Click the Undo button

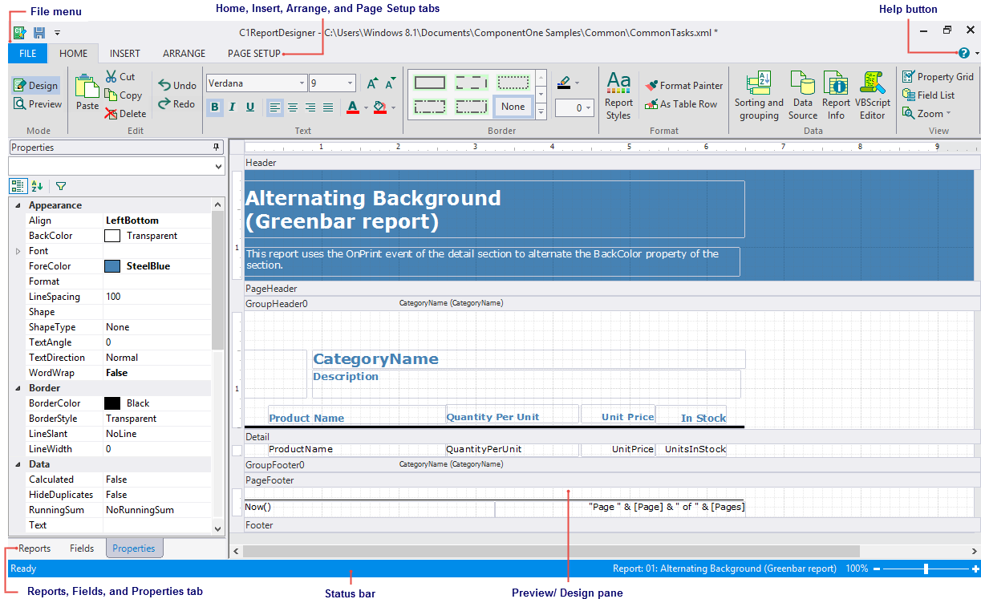(x=177, y=85)
